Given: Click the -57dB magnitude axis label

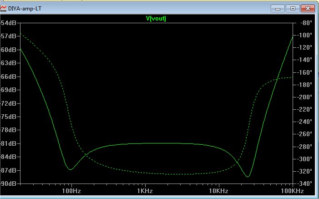Looking at the screenshot, I should 8,36.
